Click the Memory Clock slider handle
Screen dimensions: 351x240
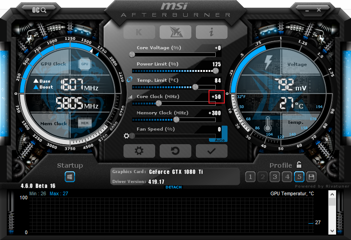[x=176, y=119]
